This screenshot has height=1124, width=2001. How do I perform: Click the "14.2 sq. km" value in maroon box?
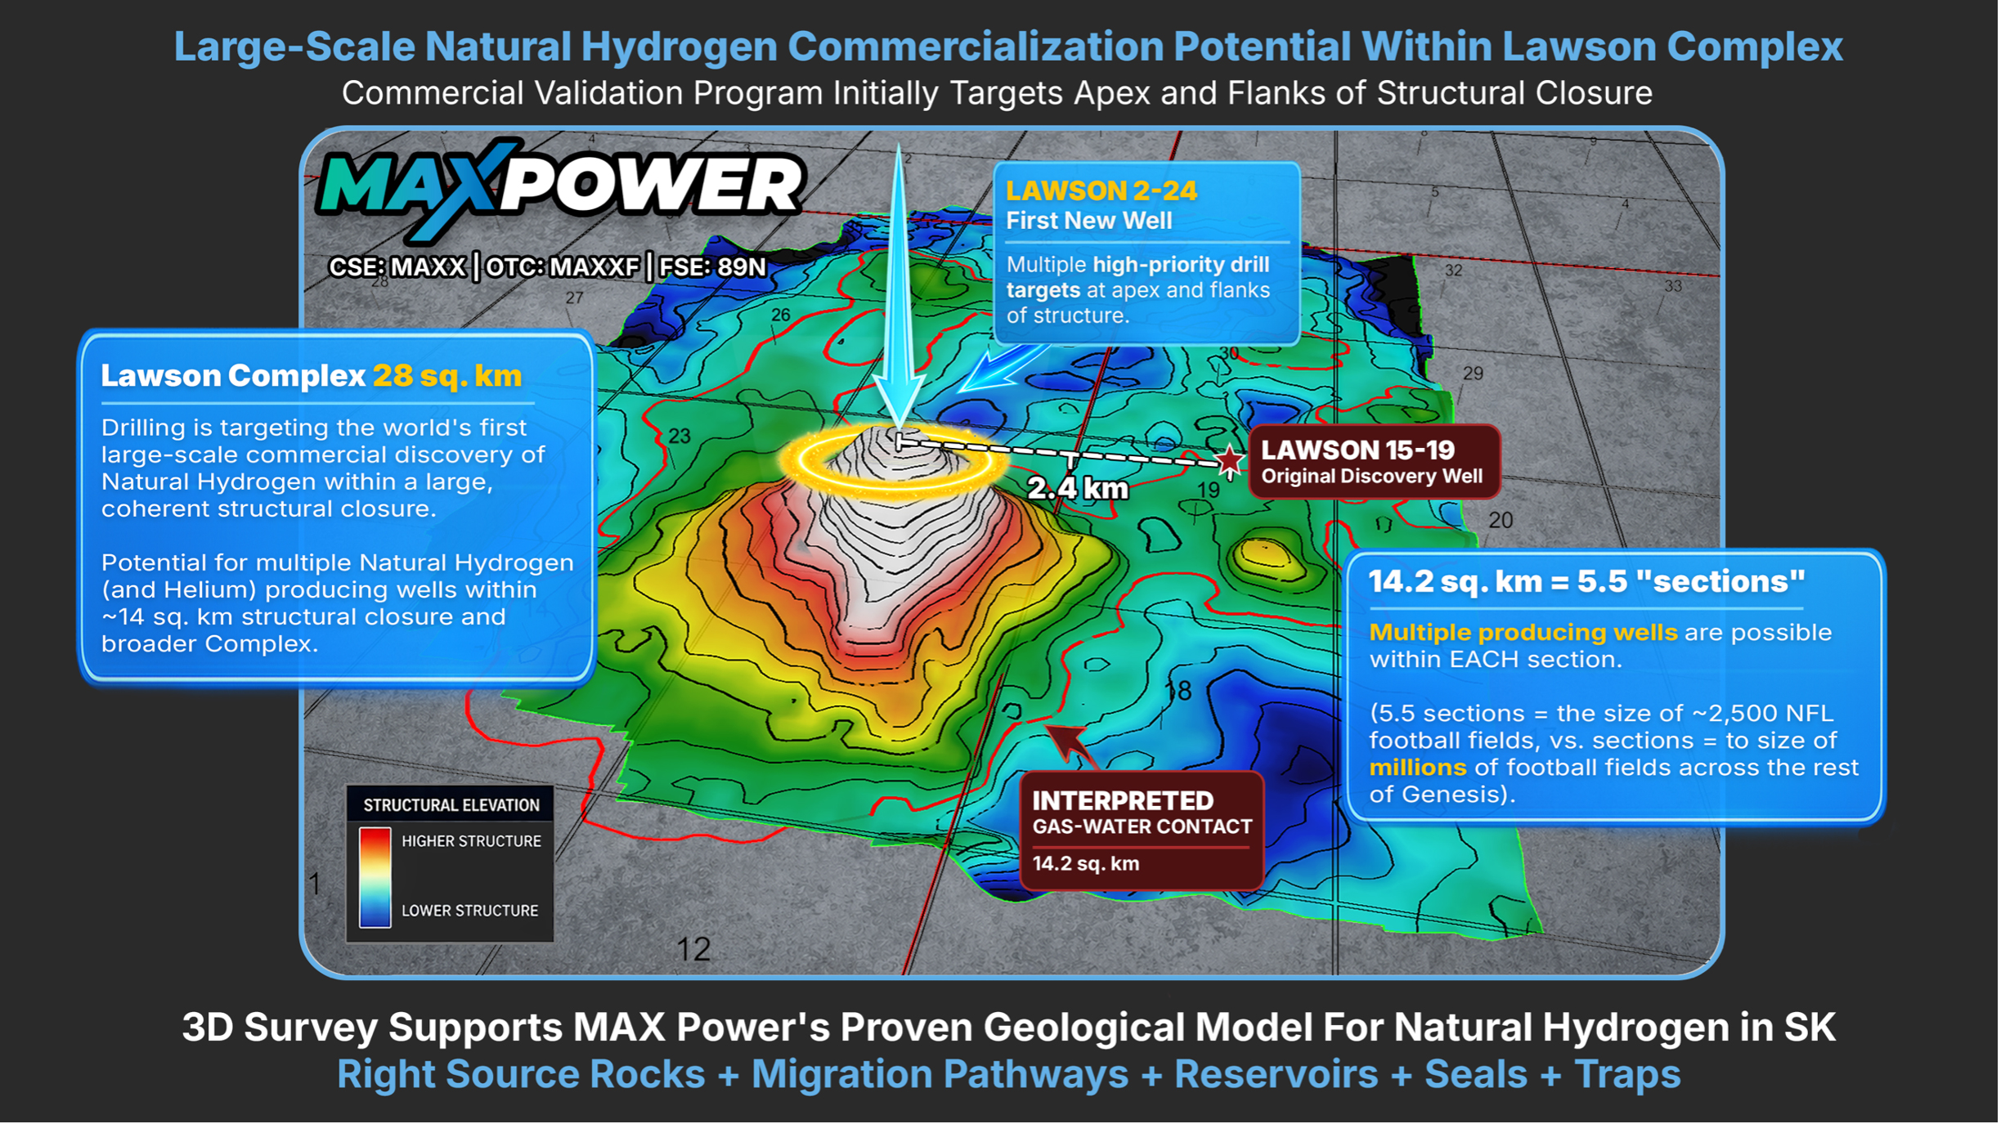point(1088,865)
